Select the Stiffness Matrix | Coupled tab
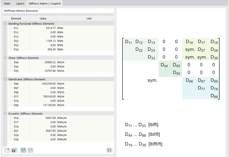This screenshot has width=229, height=157. pos(44,4)
